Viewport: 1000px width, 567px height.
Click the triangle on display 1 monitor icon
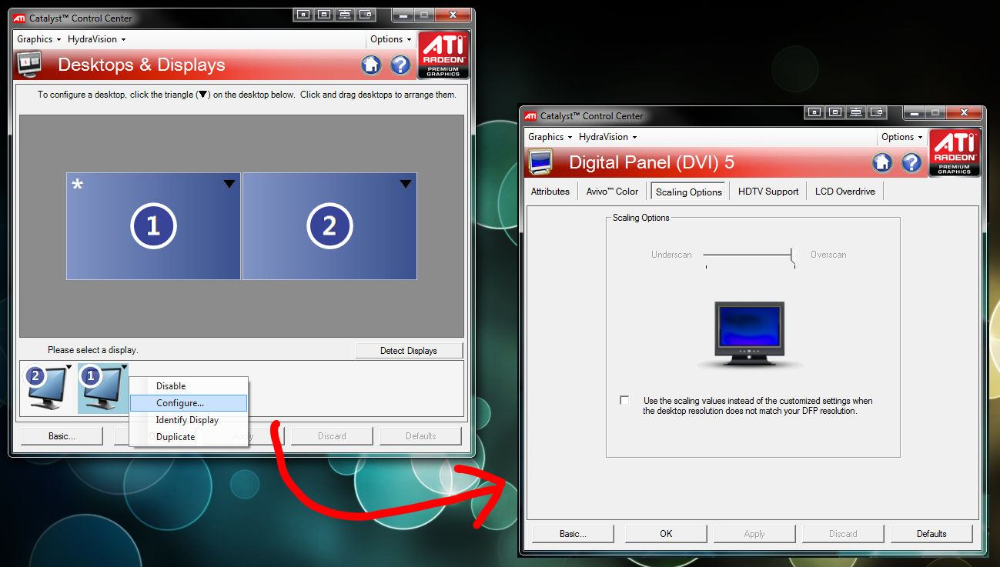pyautogui.click(x=124, y=367)
